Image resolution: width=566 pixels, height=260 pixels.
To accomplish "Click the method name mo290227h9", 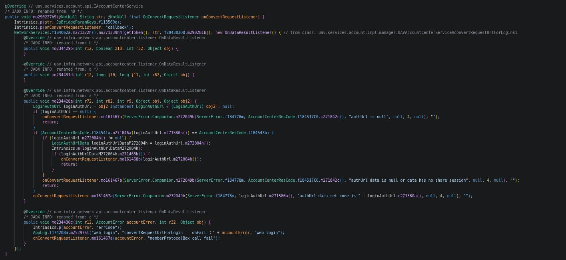I will coord(44,17).
